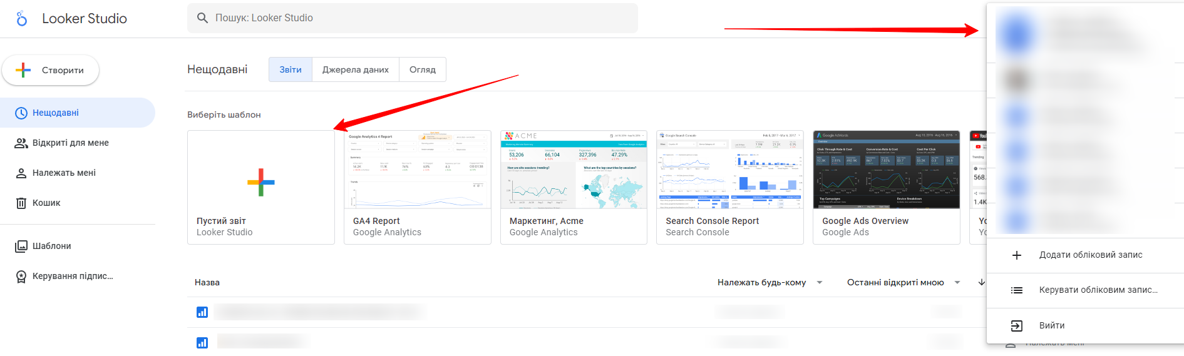
Task: Open the Маркетинг, Acme template
Action: pyautogui.click(x=574, y=187)
